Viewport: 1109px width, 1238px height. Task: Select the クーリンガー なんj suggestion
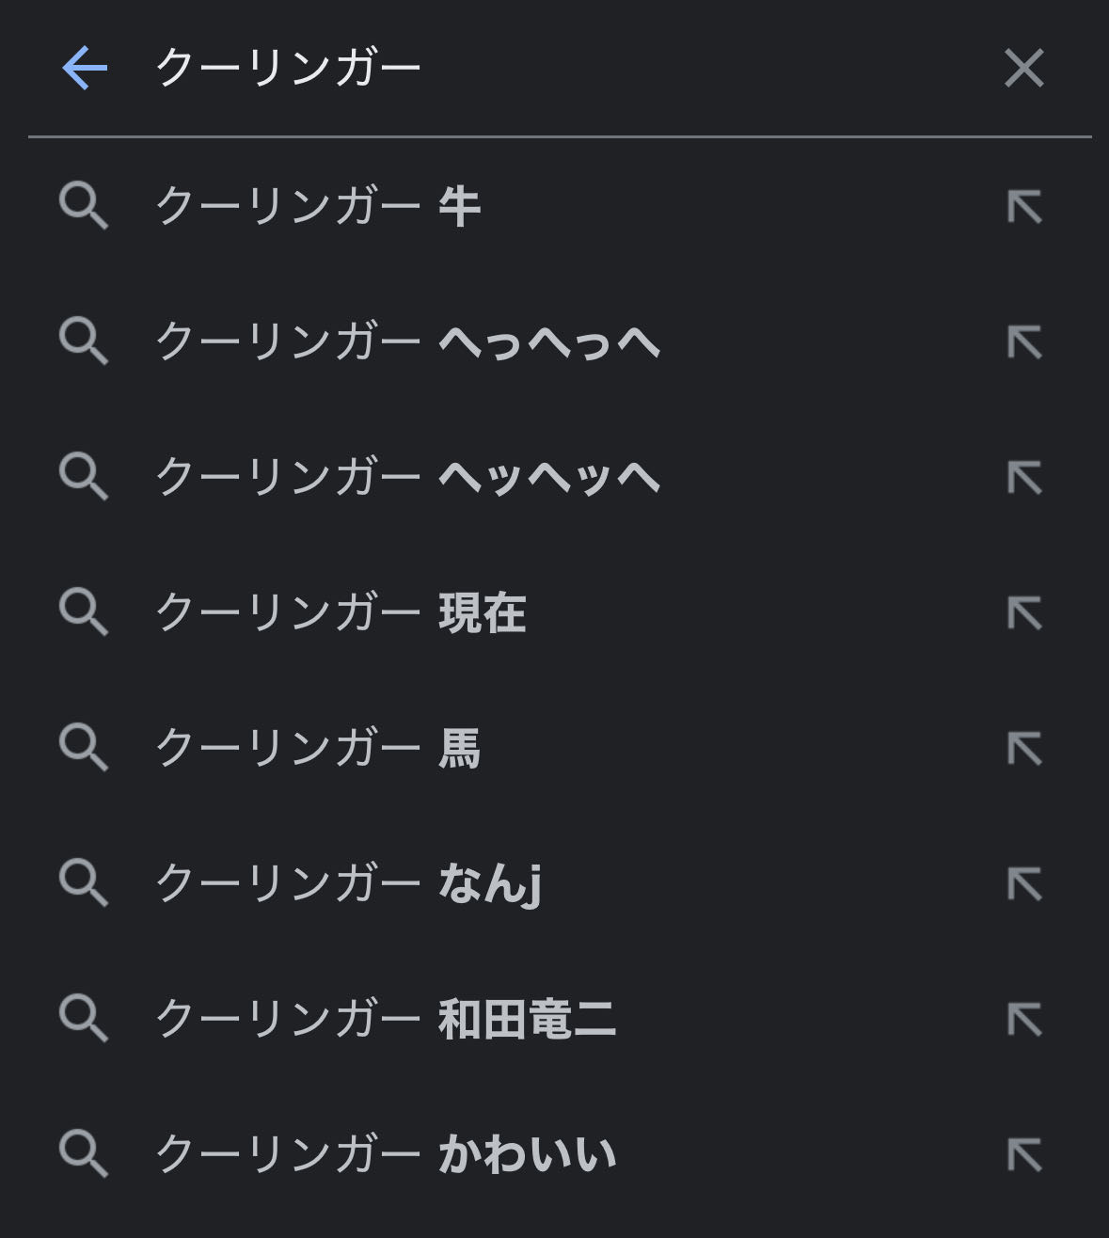(348, 883)
